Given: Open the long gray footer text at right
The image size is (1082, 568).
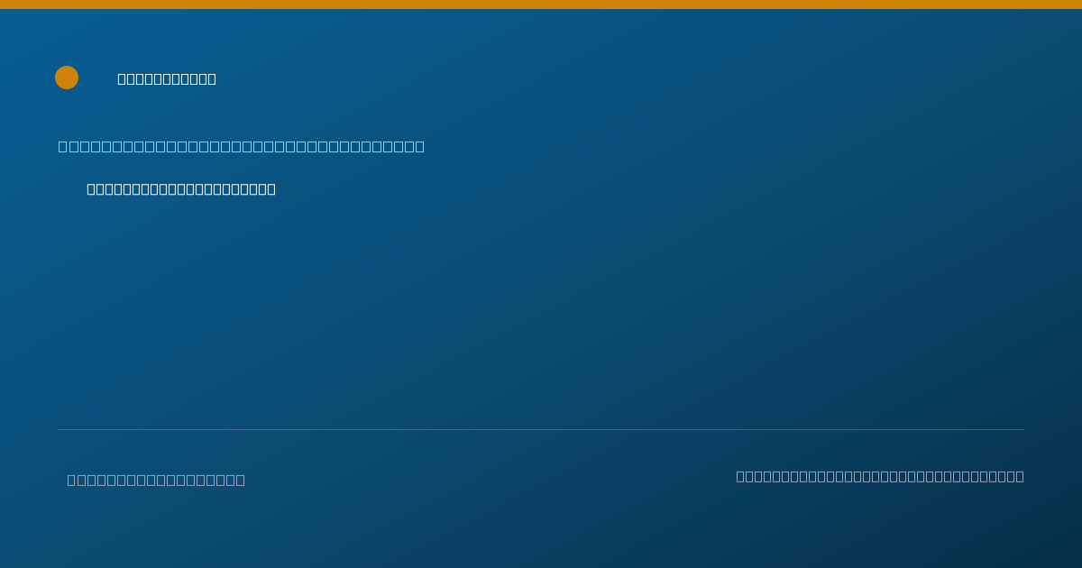Looking at the screenshot, I should coord(880,476).
